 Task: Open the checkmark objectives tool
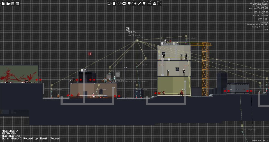139,3
